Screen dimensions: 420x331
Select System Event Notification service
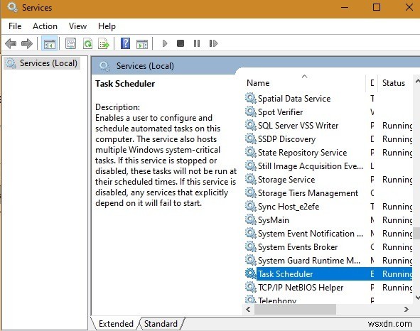point(311,234)
